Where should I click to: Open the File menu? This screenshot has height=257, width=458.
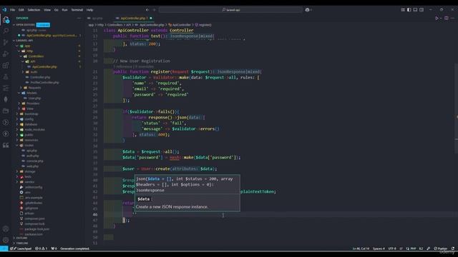coord(13,9)
